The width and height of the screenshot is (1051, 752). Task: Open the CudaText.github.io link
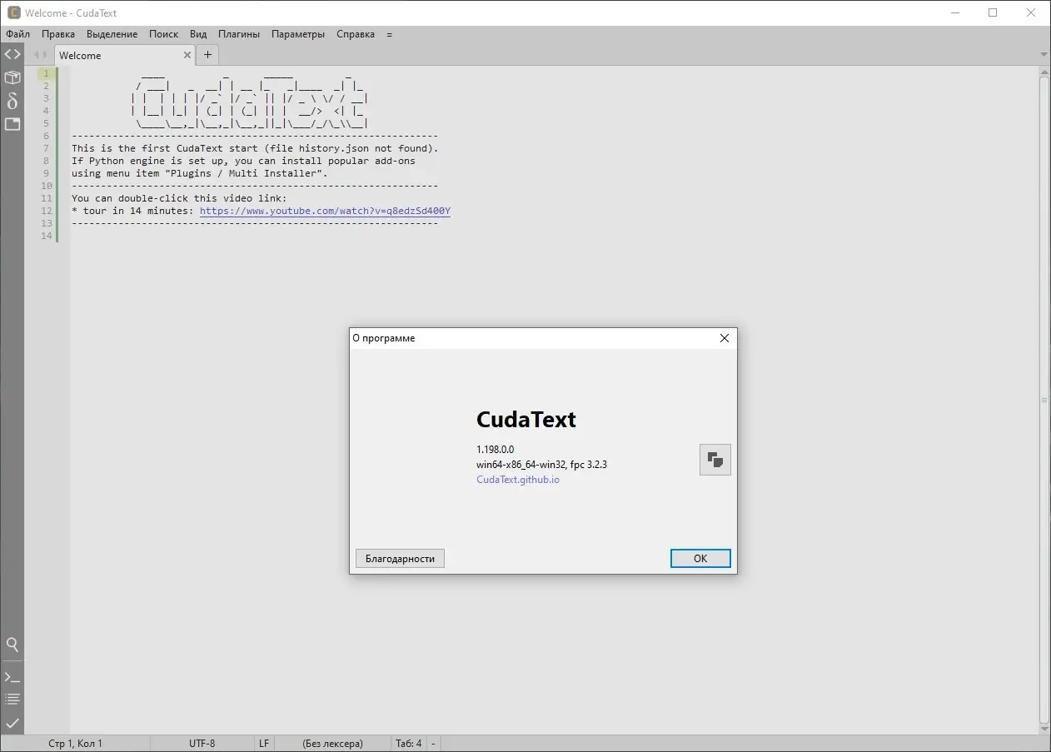point(518,480)
